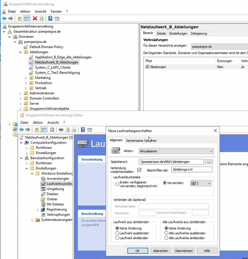Select Ersten verfügbaren verwenden radio button

point(117,184)
